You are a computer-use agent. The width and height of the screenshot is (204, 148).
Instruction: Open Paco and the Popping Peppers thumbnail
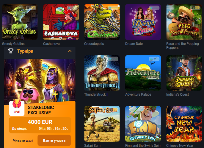(184, 22)
